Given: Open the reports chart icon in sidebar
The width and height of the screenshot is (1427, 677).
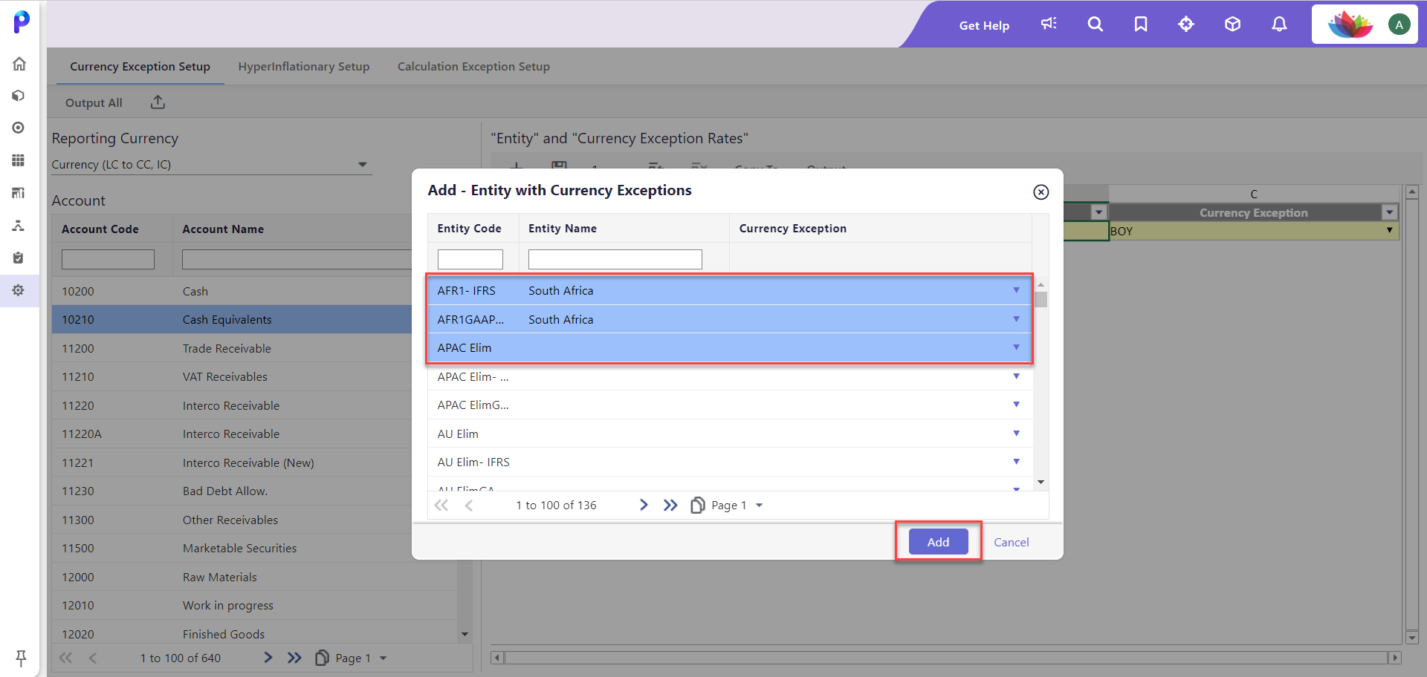Looking at the screenshot, I should point(19,193).
